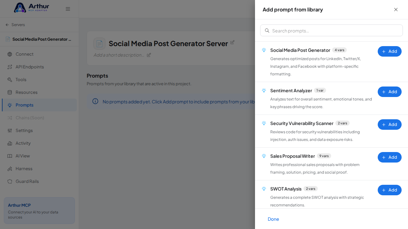408x229 pixels.
Task: Click the lightbulb icon beside SWOT Analysis
Action: [264, 189]
